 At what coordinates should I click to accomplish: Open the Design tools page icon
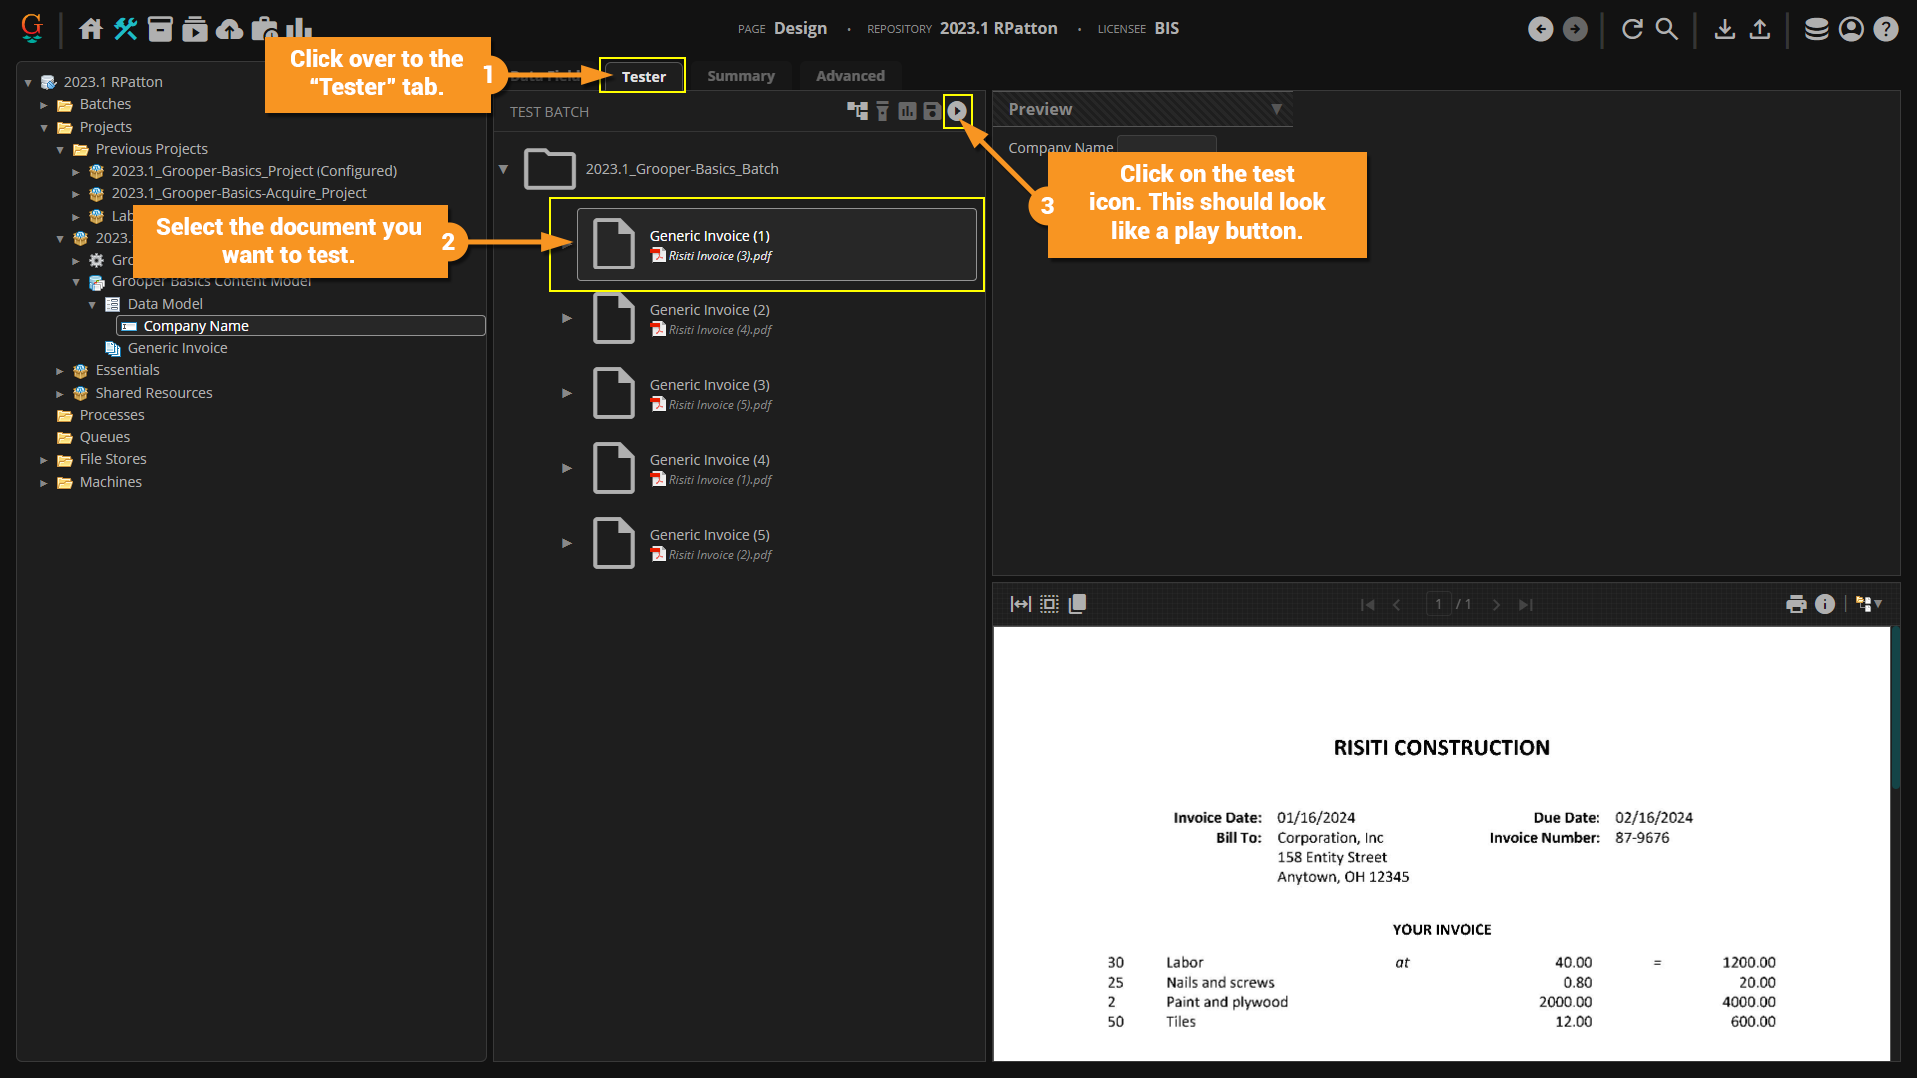click(125, 29)
